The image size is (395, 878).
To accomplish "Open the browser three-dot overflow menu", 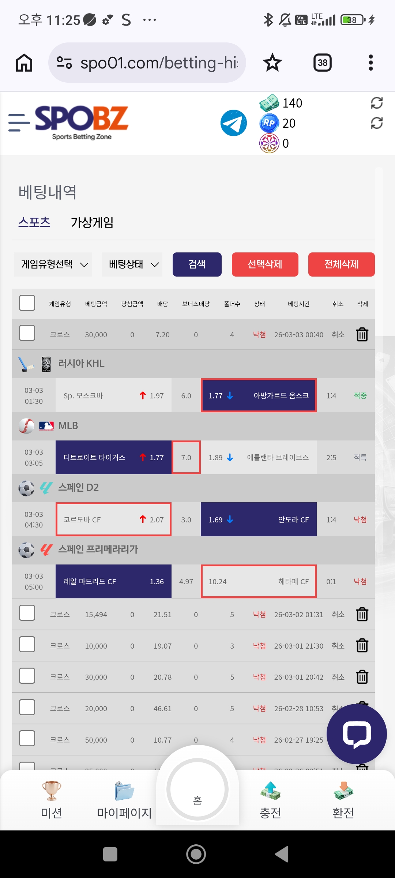I will point(370,63).
